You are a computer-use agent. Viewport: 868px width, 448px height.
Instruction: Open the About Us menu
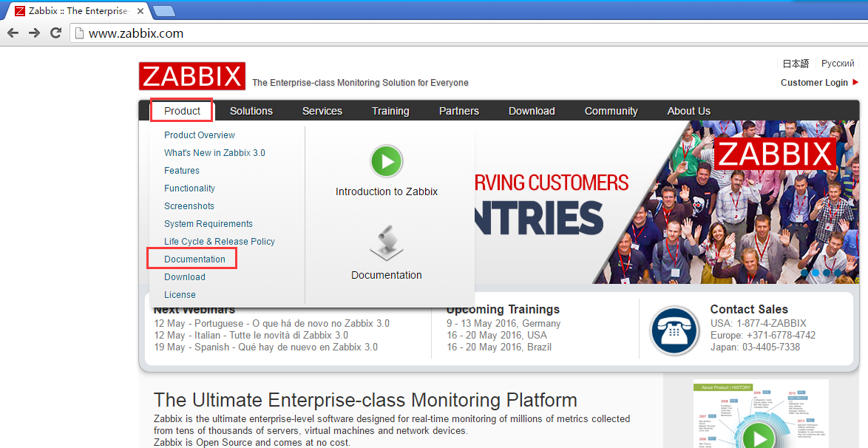pyautogui.click(x=688, y=111)
